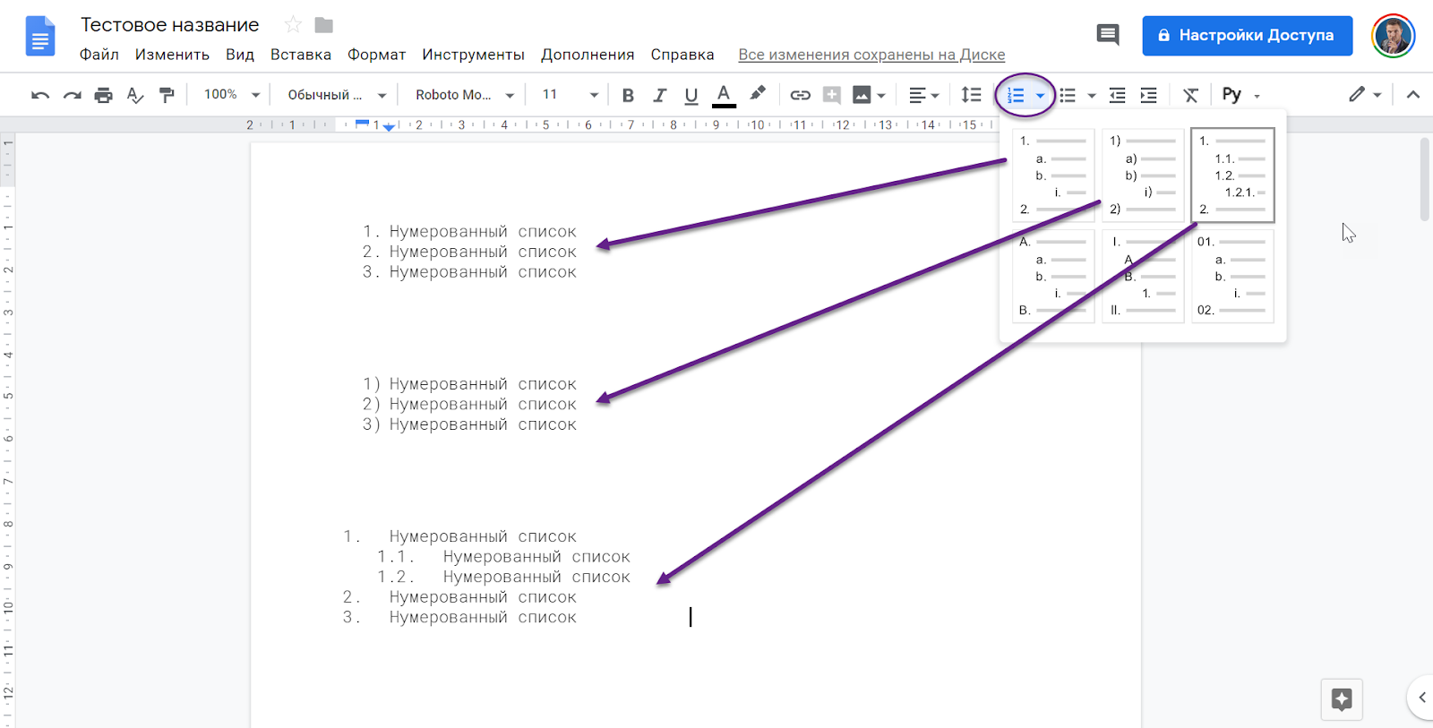Decrease the indent

pos(1117,95)
